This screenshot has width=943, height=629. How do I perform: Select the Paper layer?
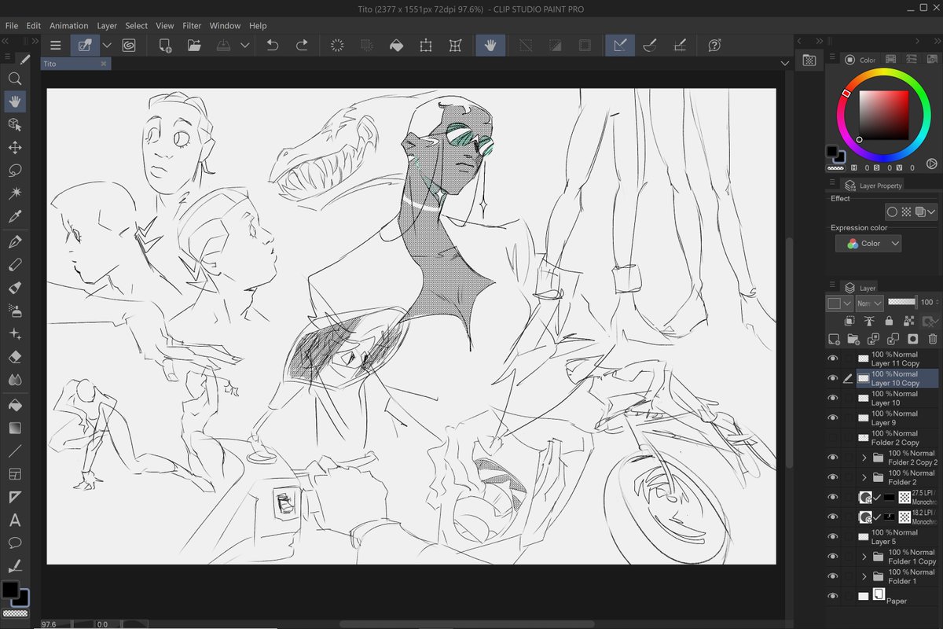coord(898,596)
